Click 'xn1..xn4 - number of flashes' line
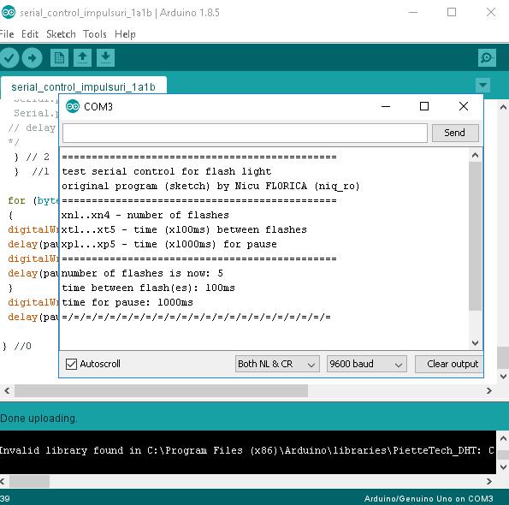Screen dimensions: 509x505 (145, 215)
